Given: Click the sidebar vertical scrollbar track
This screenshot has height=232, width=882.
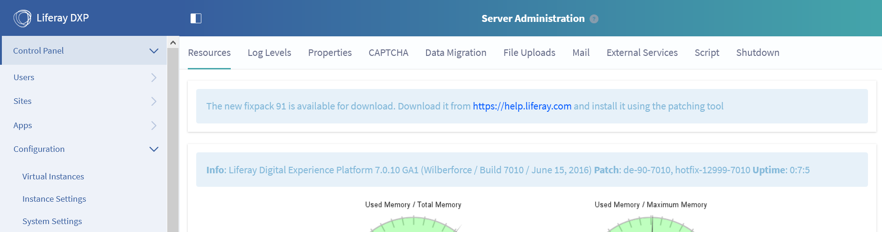Looking at the screenshot, I should point(173,140).
